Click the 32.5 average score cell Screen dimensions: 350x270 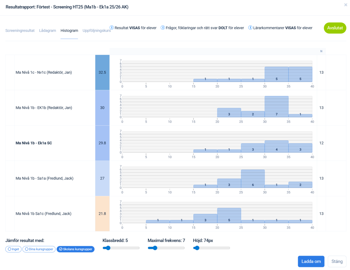tap(102, 72)
